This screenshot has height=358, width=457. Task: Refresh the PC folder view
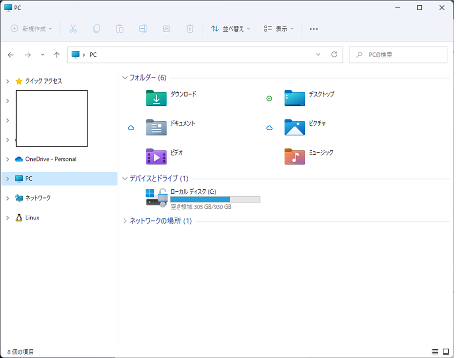[x=334, y=55]
